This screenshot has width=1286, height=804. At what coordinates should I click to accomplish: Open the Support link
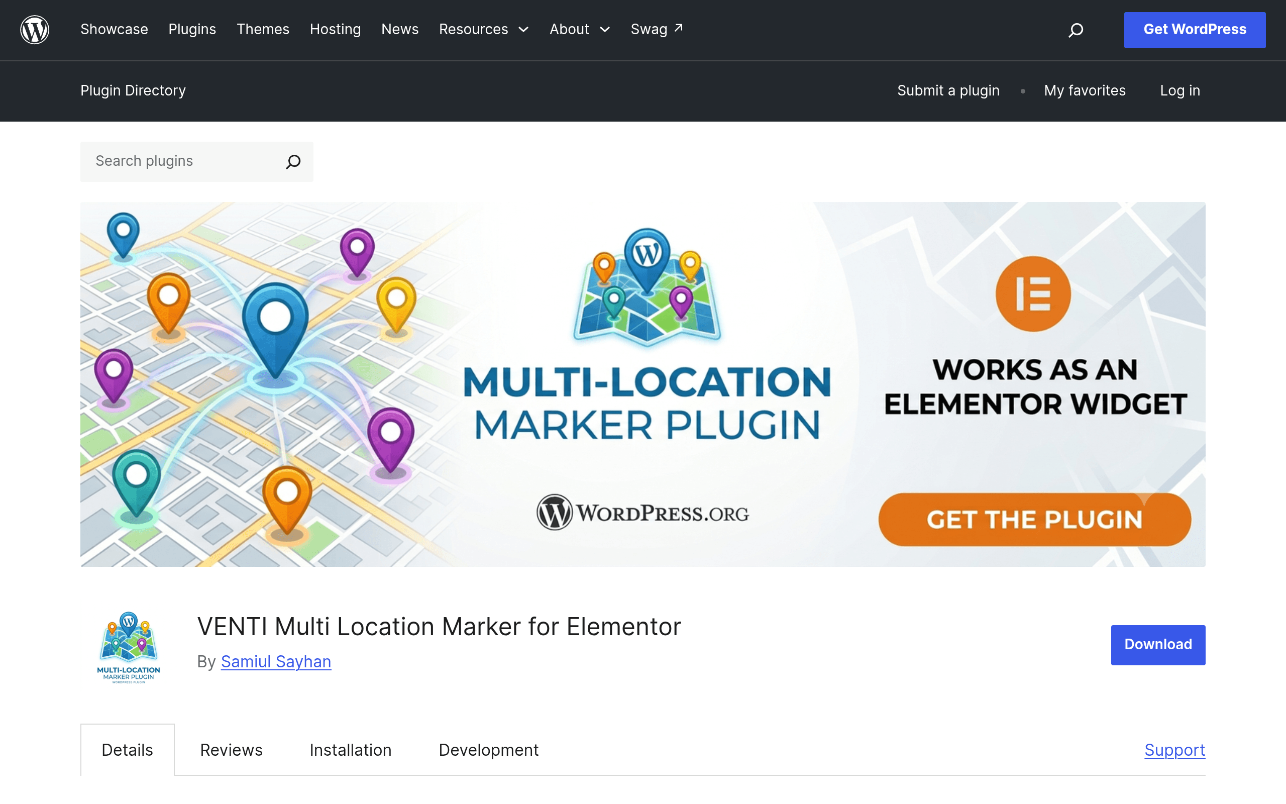(x=1175, y=750)
